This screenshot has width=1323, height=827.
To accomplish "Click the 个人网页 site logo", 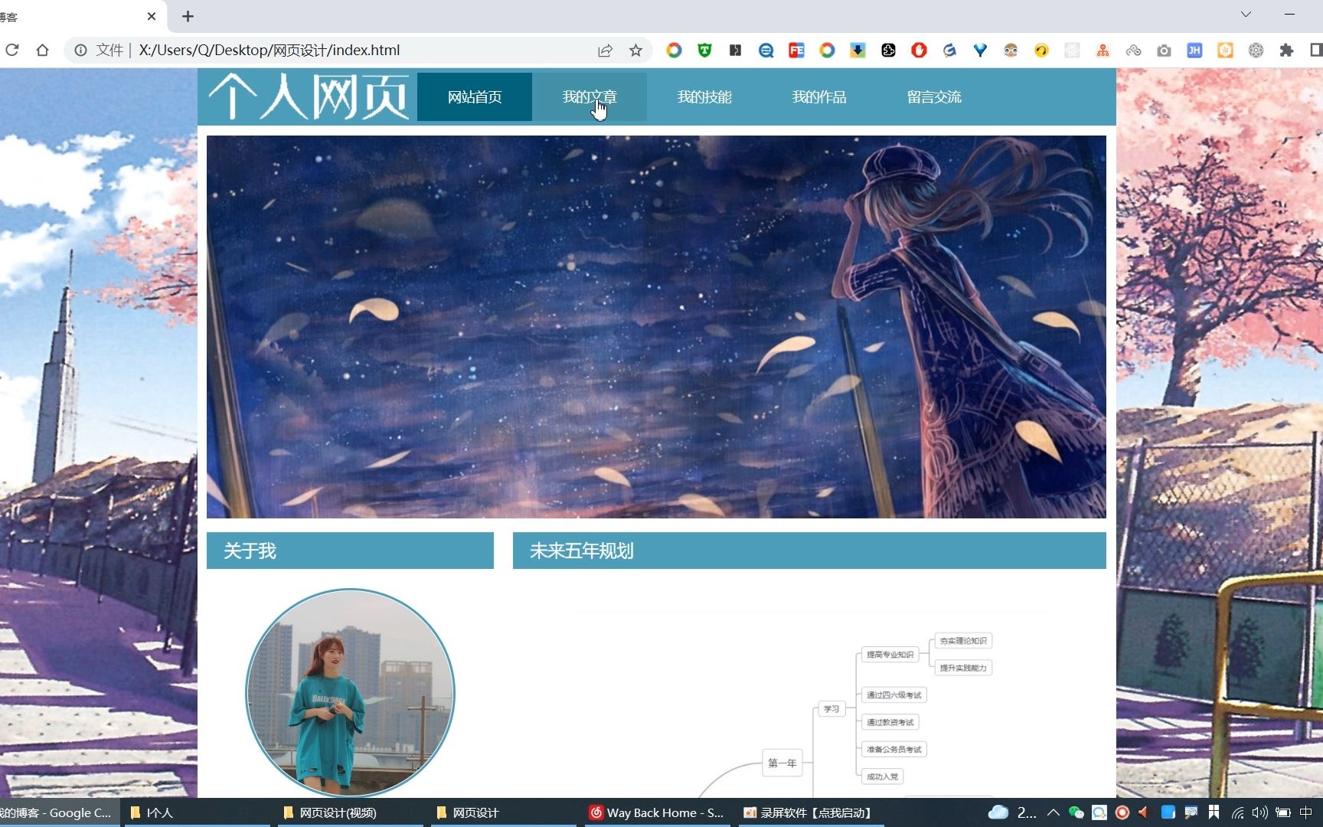I will pos(309,96).
